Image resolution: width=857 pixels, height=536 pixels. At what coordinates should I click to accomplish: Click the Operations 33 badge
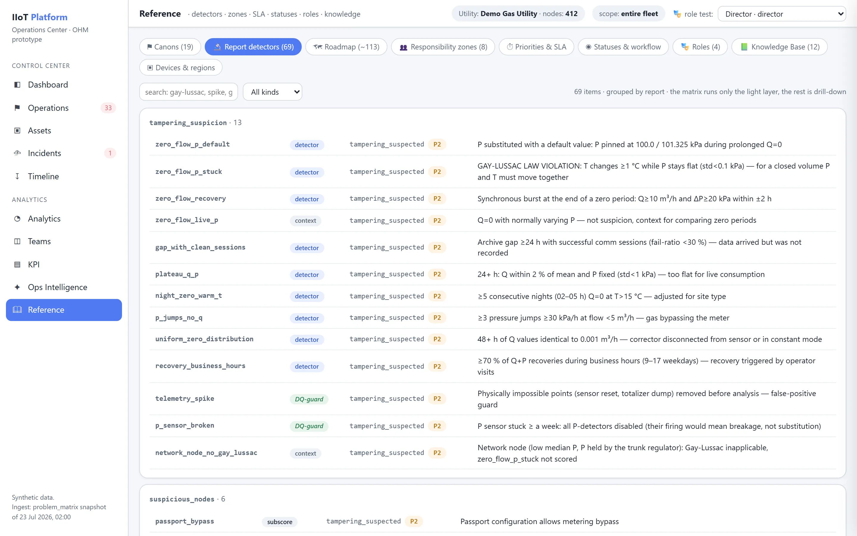tap(108, 108)
